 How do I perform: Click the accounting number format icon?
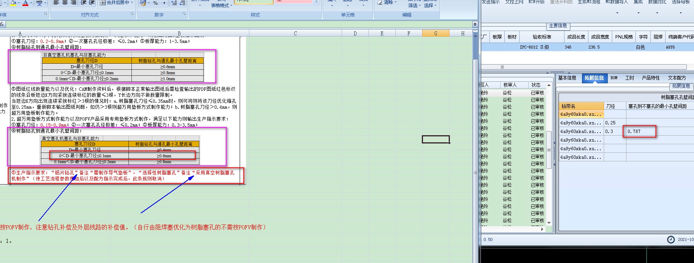143,3
